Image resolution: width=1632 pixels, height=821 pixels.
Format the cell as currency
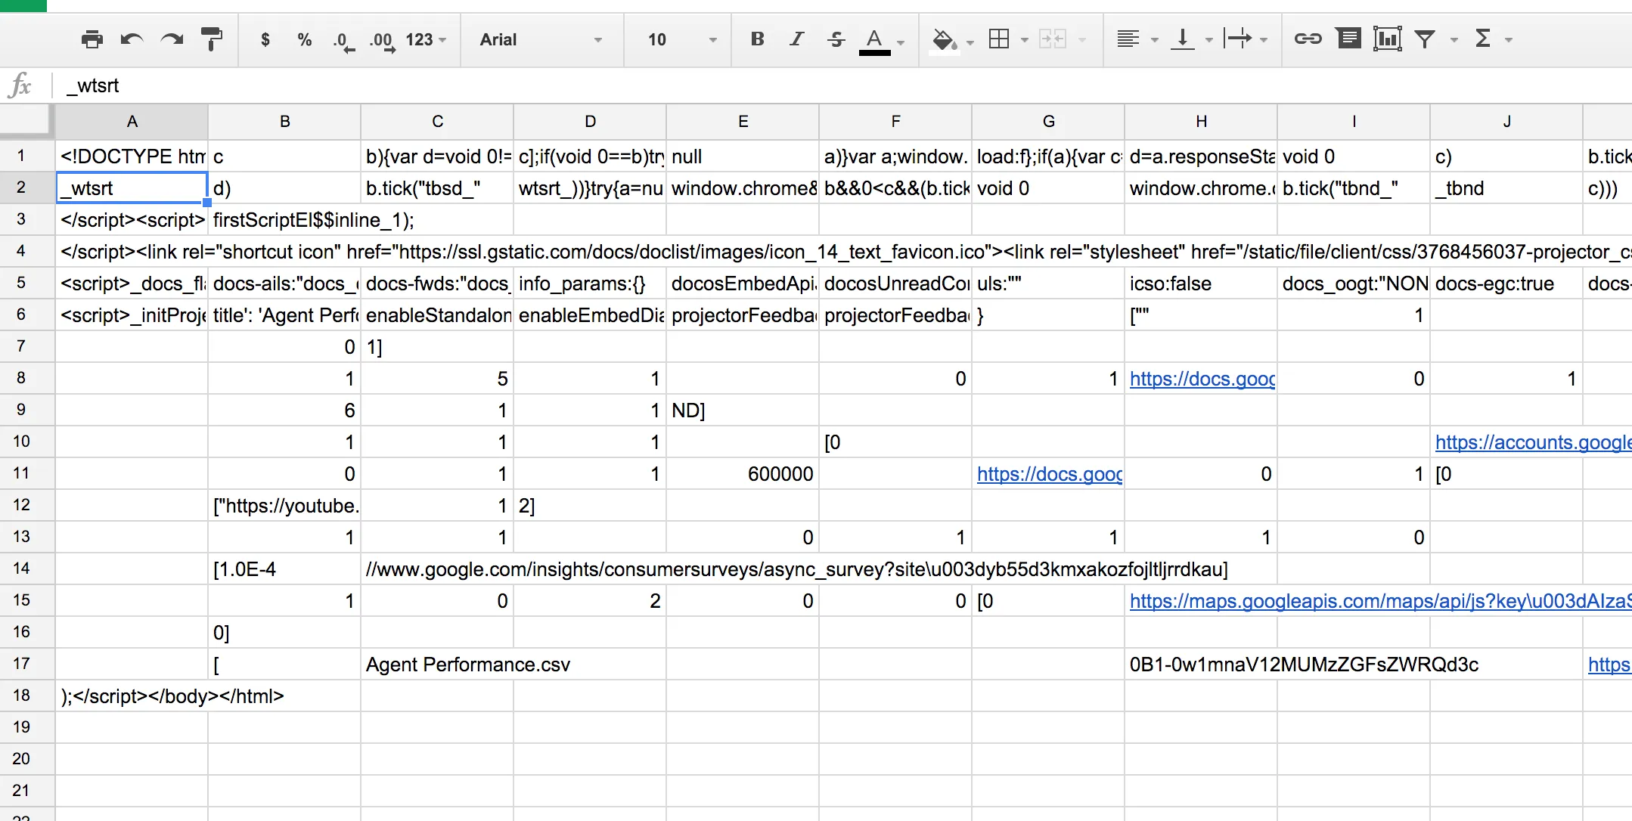265,39
